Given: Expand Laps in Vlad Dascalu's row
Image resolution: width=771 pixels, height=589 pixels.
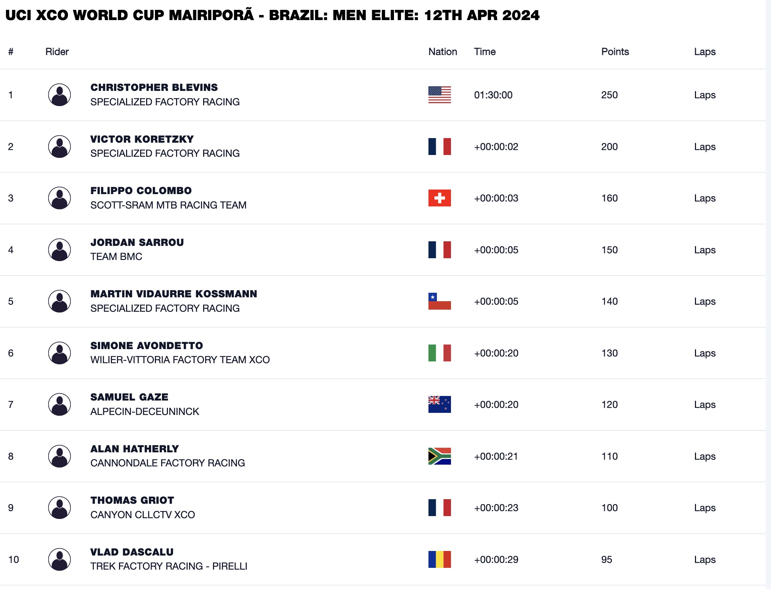Looking at the screenshot, I should click(x=705, y=559).
